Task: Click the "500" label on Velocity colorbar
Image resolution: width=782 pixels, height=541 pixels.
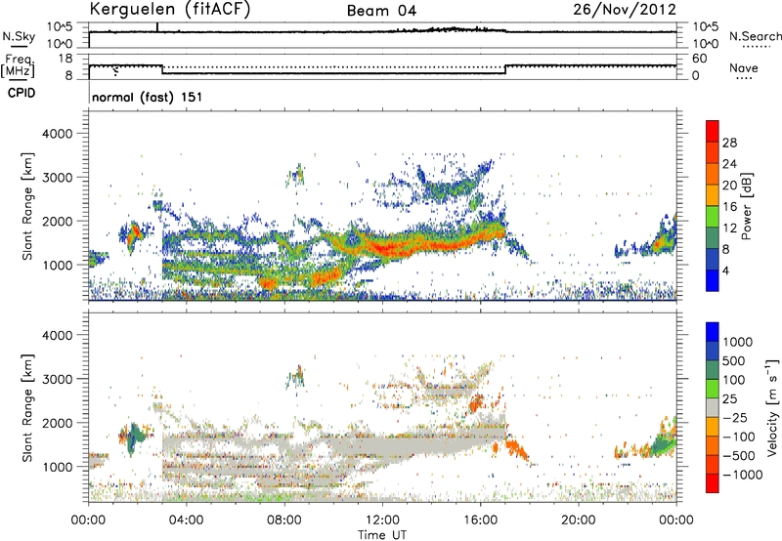Action: click(x=734, y=361)
